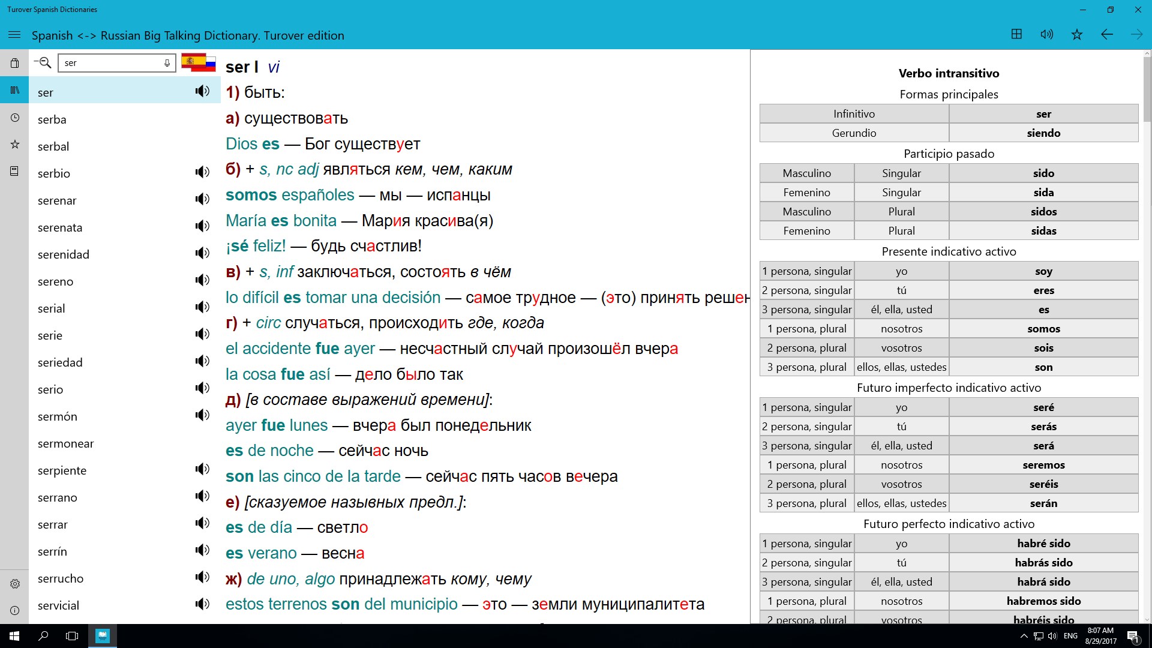Click the book icon in left sidebar
Screen dimensions: 1152x648
pyautogui.click(x=15, y=172)
